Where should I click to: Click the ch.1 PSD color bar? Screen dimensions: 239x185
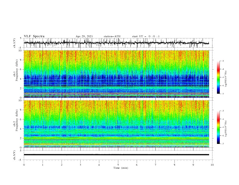click(x=218, y=77)
